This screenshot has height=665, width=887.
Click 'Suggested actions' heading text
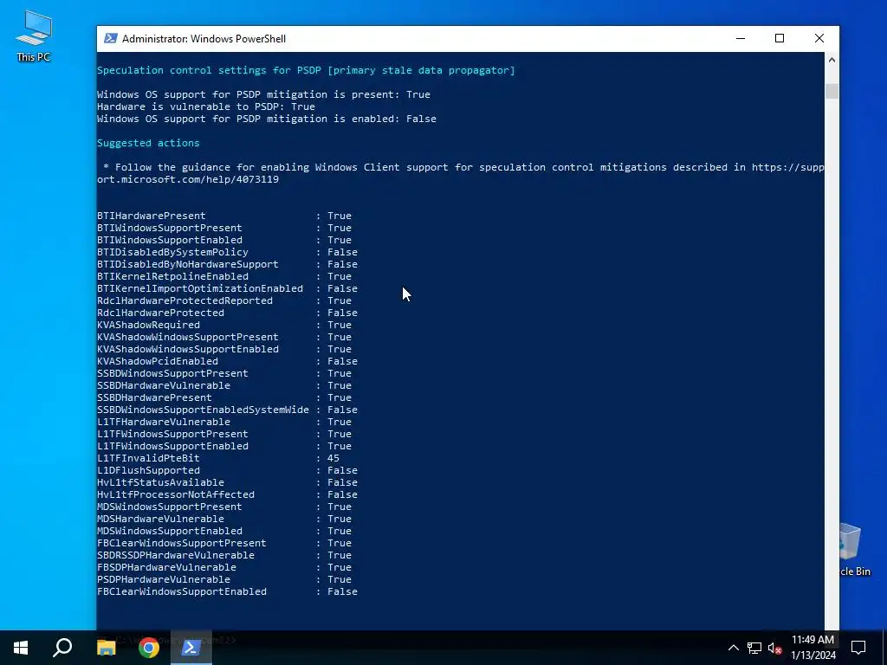[148, 143]
